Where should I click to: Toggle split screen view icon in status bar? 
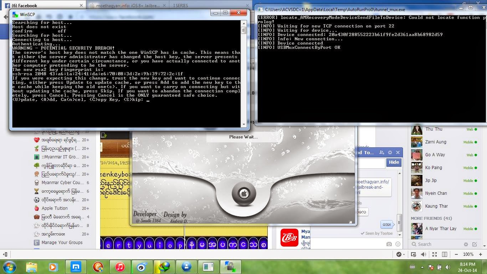coord(445,254)
